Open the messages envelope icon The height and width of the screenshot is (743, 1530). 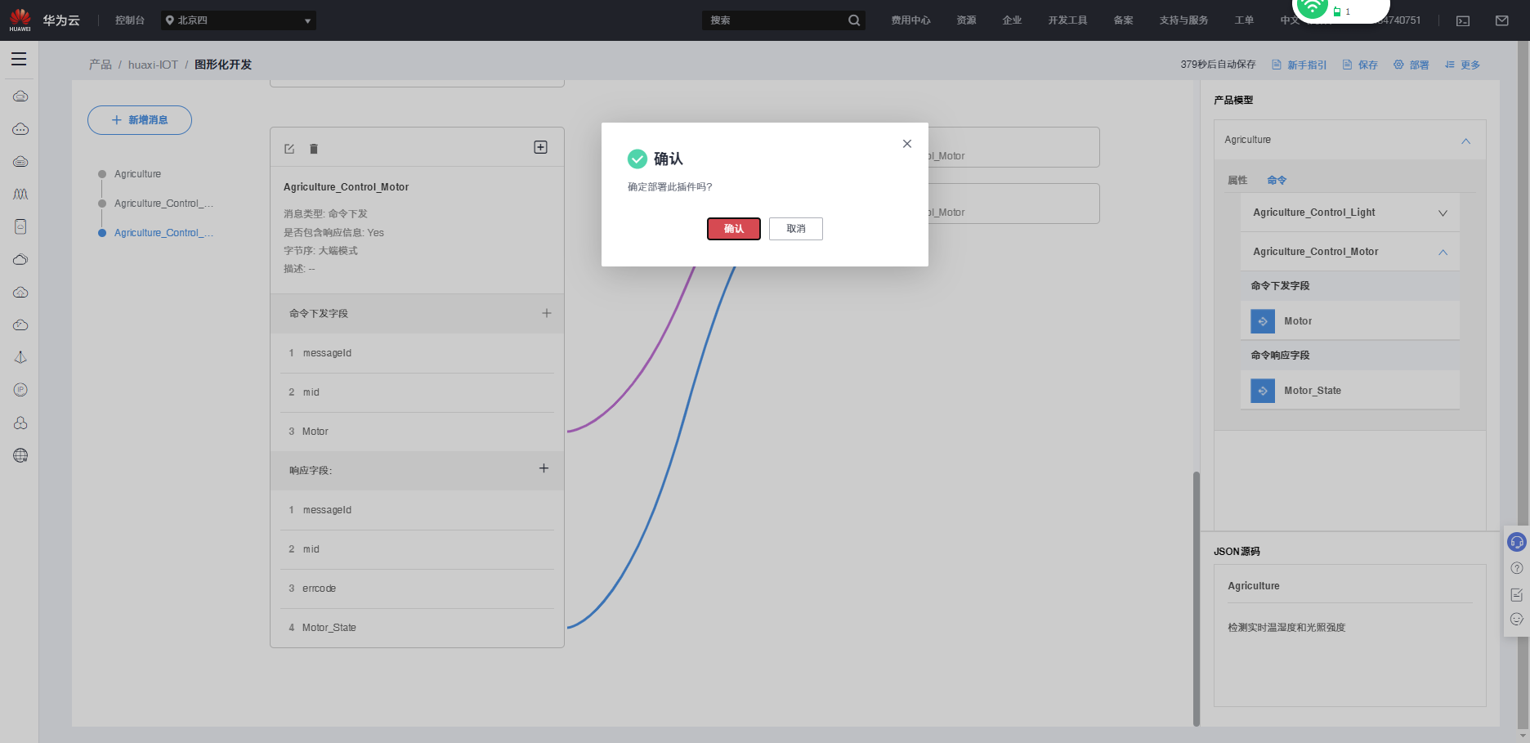click(x=1502, y=20)
